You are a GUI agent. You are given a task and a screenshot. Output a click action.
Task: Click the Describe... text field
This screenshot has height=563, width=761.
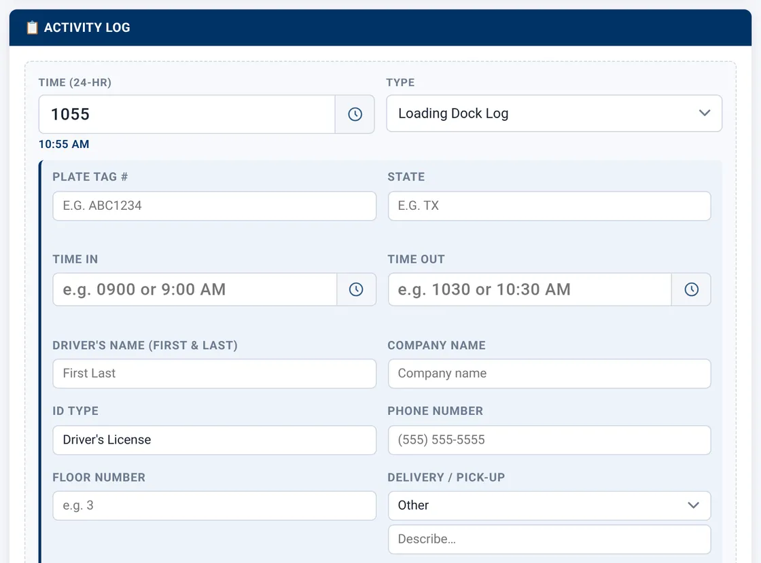550,539
